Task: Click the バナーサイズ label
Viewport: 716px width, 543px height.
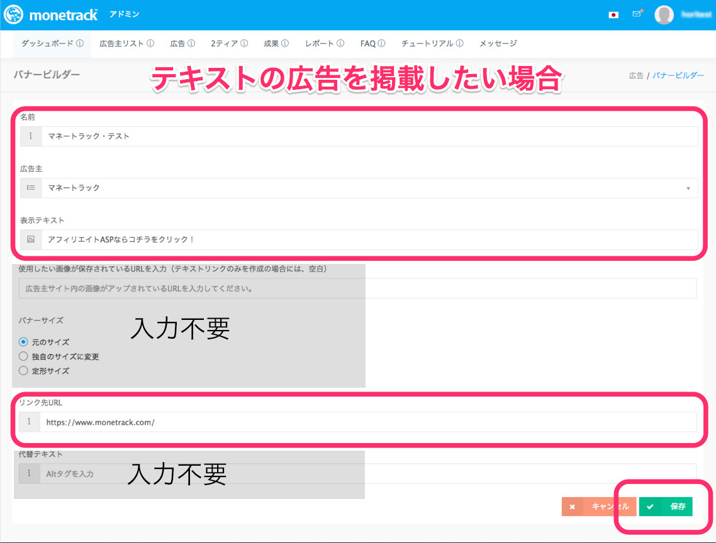Action: point(41,321)
